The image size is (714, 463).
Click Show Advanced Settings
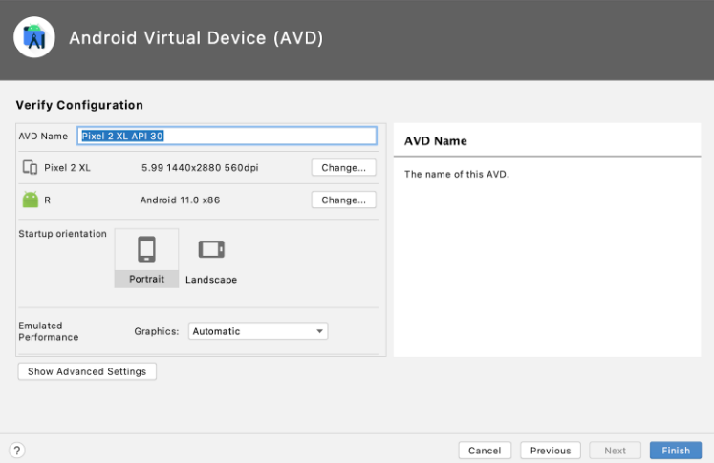coord(87,371)
